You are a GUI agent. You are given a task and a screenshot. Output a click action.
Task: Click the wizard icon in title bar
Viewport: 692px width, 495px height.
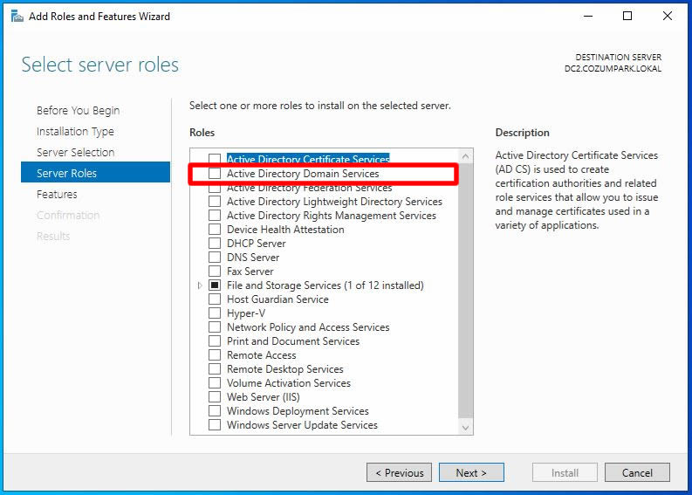17,16
